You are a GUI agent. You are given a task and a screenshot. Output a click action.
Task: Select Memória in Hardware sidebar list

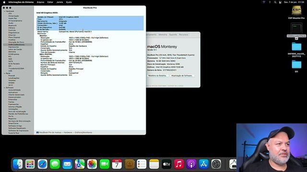tap(12, 52)
